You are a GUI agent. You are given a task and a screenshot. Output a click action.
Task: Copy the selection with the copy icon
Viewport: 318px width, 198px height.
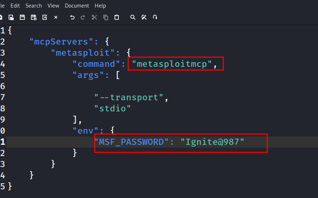pos(106,17)
